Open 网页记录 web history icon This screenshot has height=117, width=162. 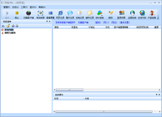click(60, 13)
